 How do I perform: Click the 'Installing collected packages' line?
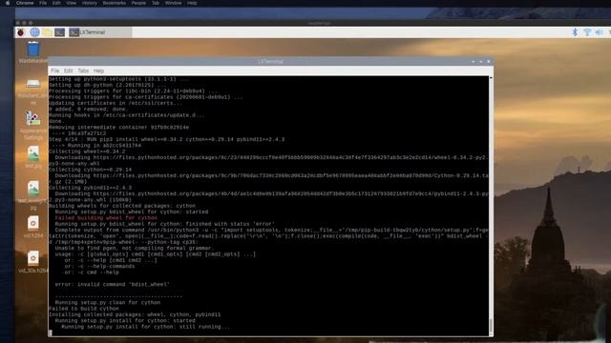(x=135, y=314)
